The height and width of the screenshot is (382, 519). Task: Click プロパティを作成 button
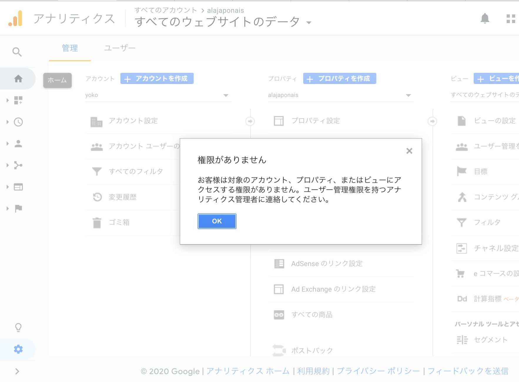point(340,78)
